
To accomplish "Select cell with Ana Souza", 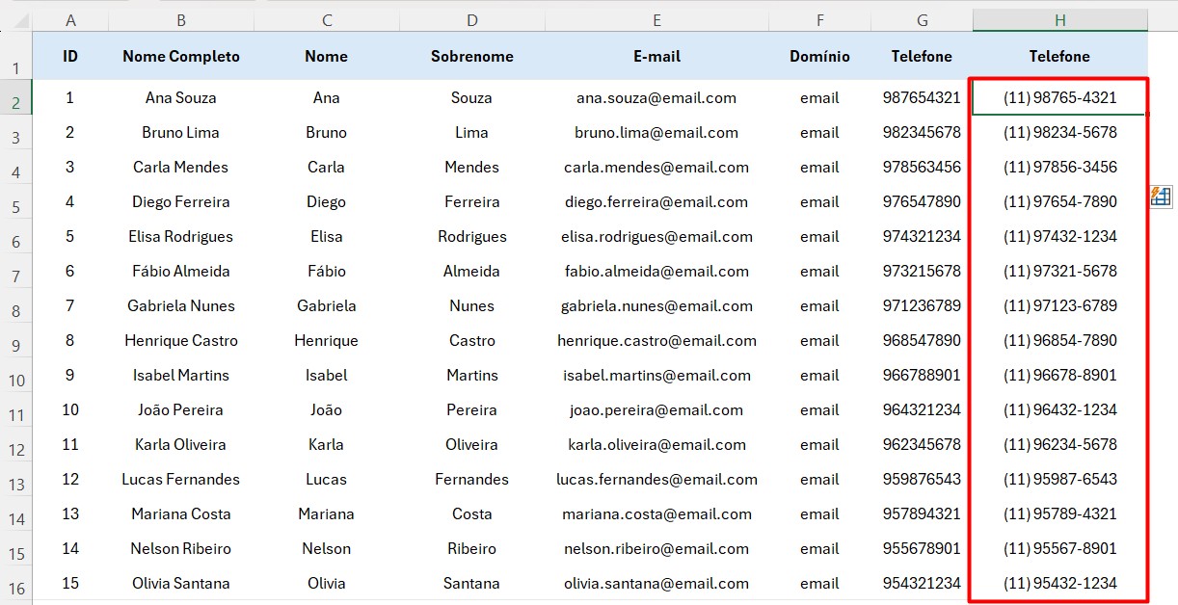I will click(181, 97).
